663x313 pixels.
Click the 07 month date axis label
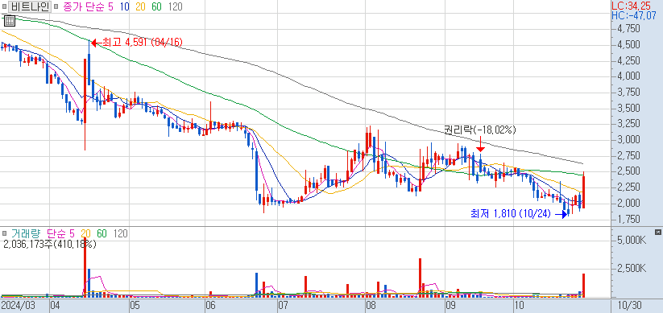point(283,305)
